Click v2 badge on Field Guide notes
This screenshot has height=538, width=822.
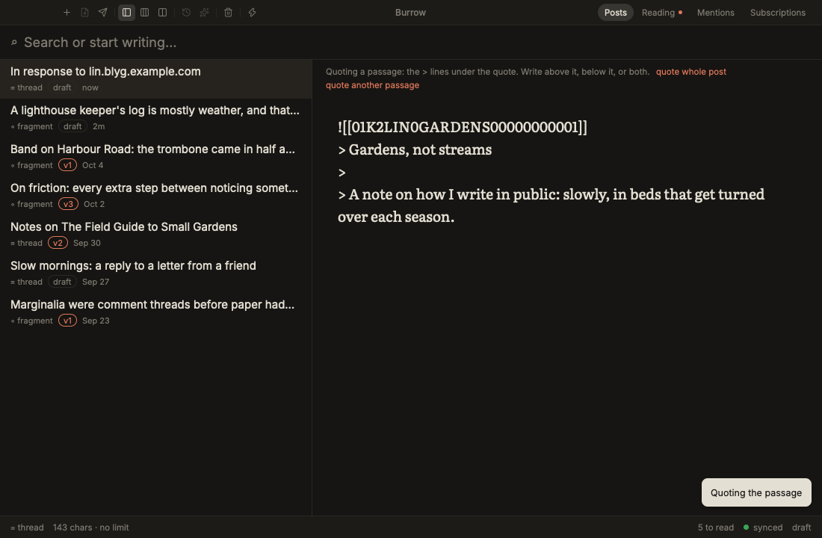click(58, 243)
